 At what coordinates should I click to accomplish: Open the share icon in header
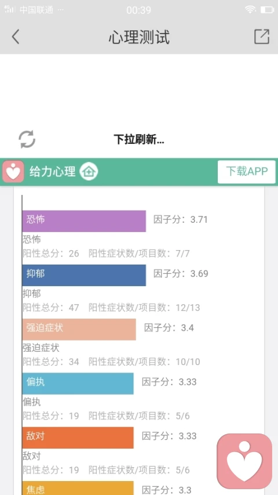pos(262,37)
